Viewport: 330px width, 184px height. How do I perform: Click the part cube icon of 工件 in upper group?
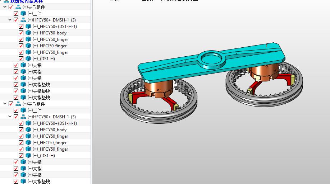(23, 14)
